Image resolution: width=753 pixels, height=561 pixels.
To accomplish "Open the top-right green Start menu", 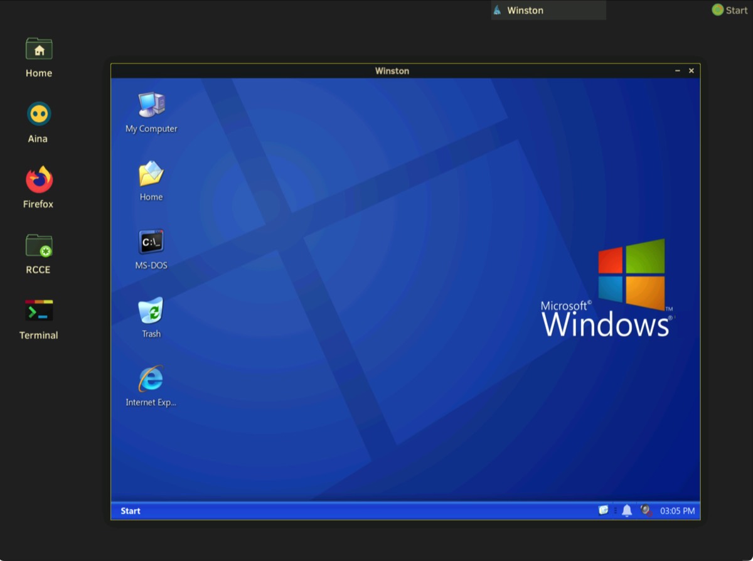I will point(730,10).
